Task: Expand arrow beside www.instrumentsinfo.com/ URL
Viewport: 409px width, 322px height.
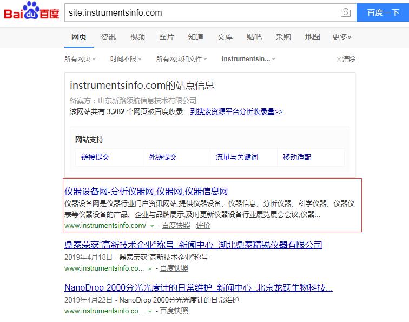Action: (x=153, y=226)
